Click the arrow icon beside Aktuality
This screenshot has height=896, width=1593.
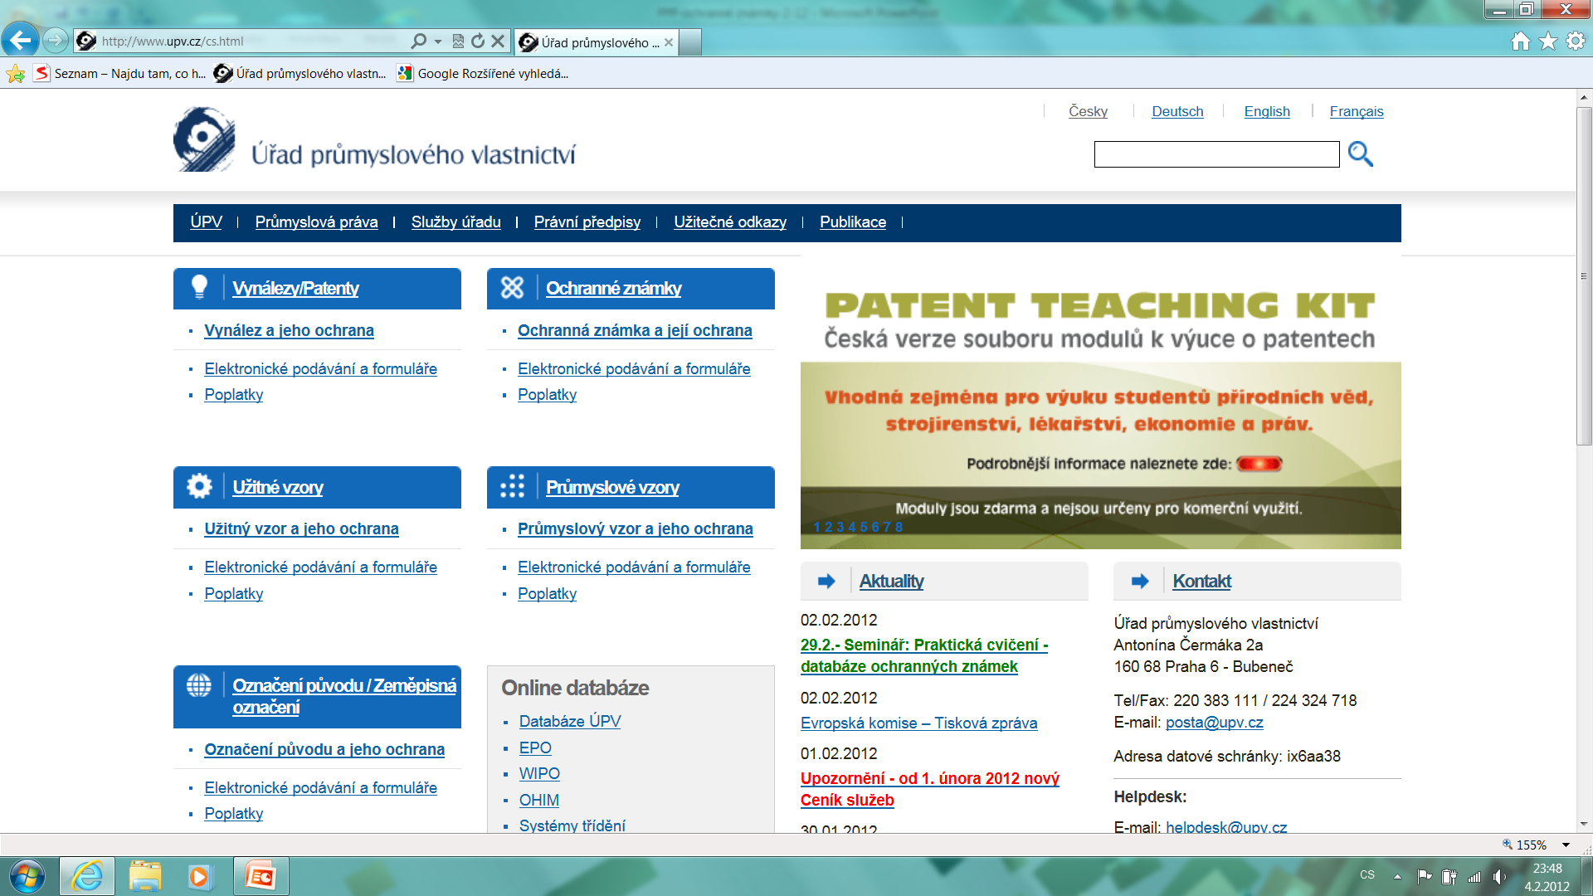pyautogui.click(x=826, y=582)
